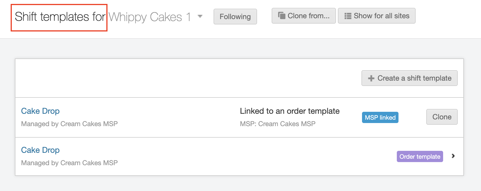
Task: Click Managed by Cream Cakes MSP in second row
Action: 69,163
